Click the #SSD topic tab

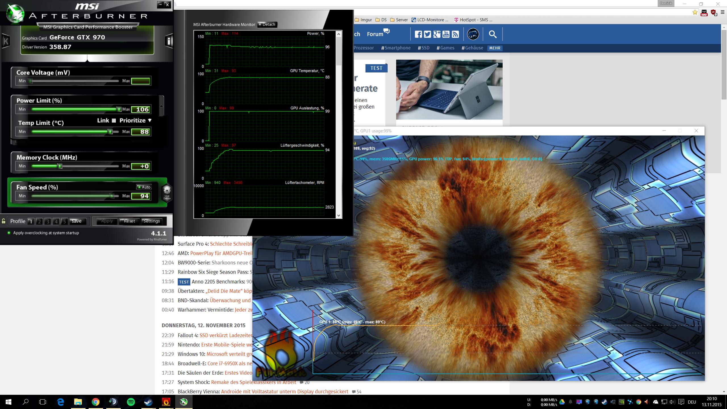[x=423, y=48]
